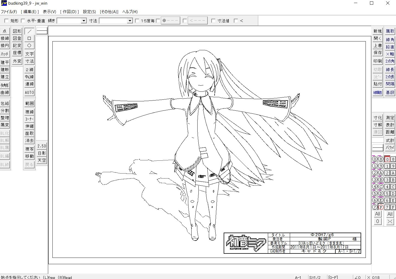Screen dimensions: 396x279
Task: Click the 距離 distance button
Action: click(390, 132)
